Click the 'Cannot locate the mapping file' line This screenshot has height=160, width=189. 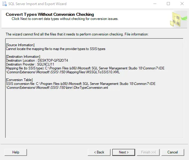click(56, 49)
